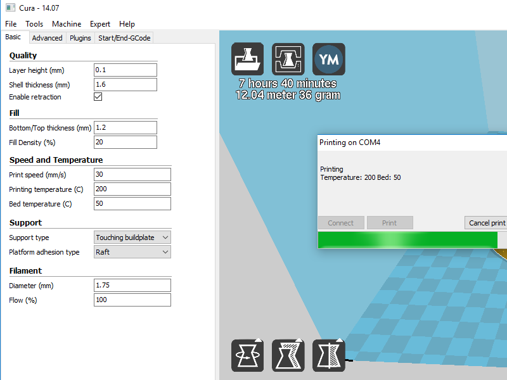Screen dimensions: 507x380
Task: Open the Machine menu
Action: pyautogui.click(x=67, y=24)
